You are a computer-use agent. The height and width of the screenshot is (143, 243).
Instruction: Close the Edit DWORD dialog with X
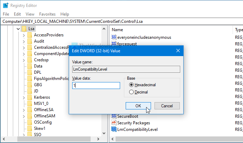coord(178,51)
